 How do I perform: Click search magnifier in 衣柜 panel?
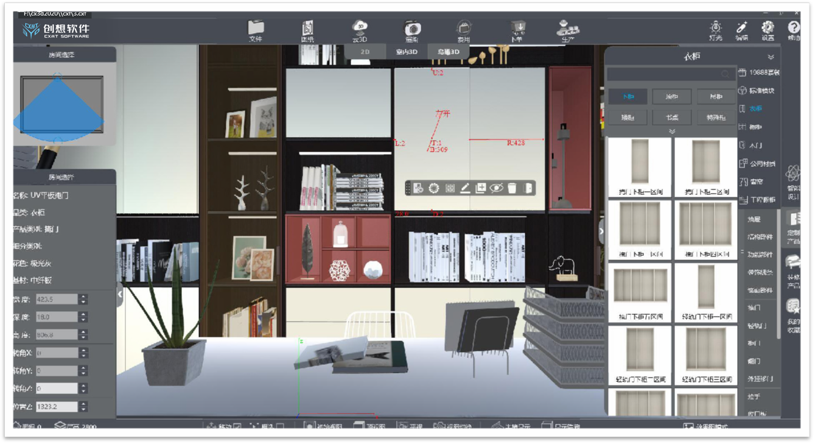tap(725, 74)
